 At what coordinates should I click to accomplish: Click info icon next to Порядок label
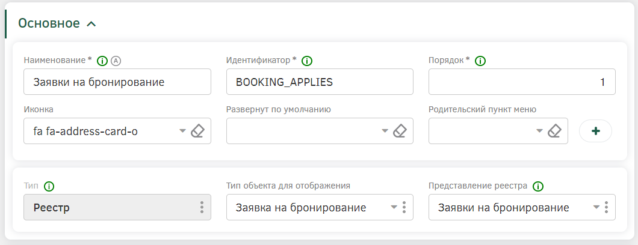(480, 61)
